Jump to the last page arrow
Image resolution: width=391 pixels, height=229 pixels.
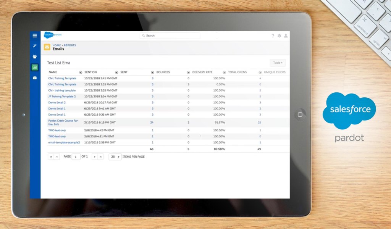click(100, 157)
